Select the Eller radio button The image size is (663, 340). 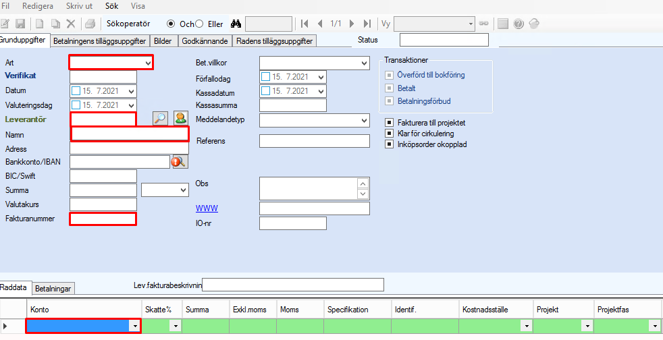click(199, 24)
